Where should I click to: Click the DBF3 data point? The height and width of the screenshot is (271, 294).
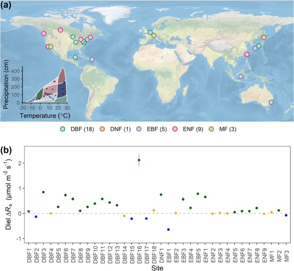point(43,192)
